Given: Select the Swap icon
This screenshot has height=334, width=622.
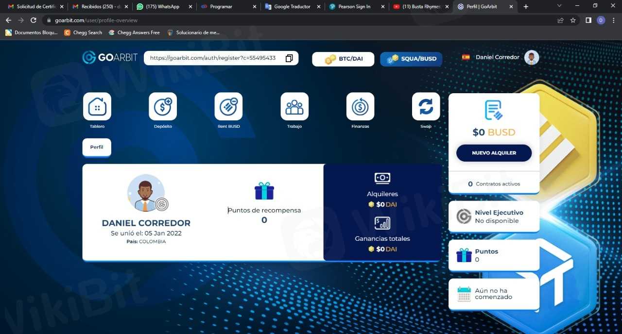Looking at the screenshot, I should coord(426,106).
